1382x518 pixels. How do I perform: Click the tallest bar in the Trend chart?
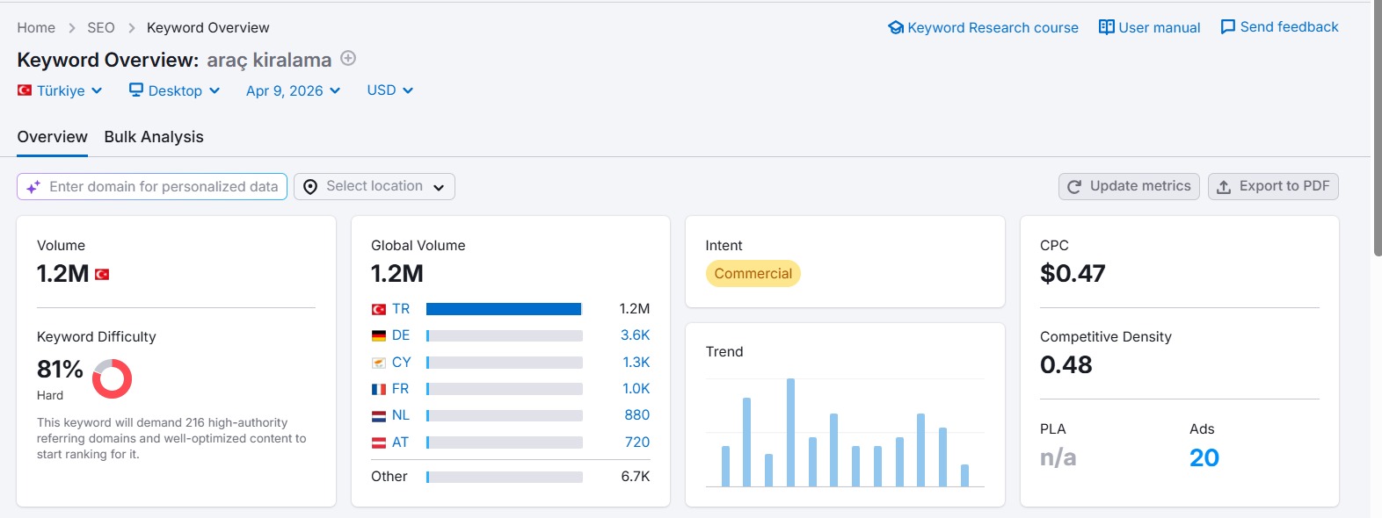tap(790, 432)
